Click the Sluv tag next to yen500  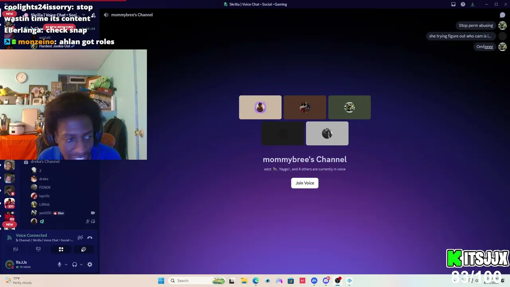point(59,213)
